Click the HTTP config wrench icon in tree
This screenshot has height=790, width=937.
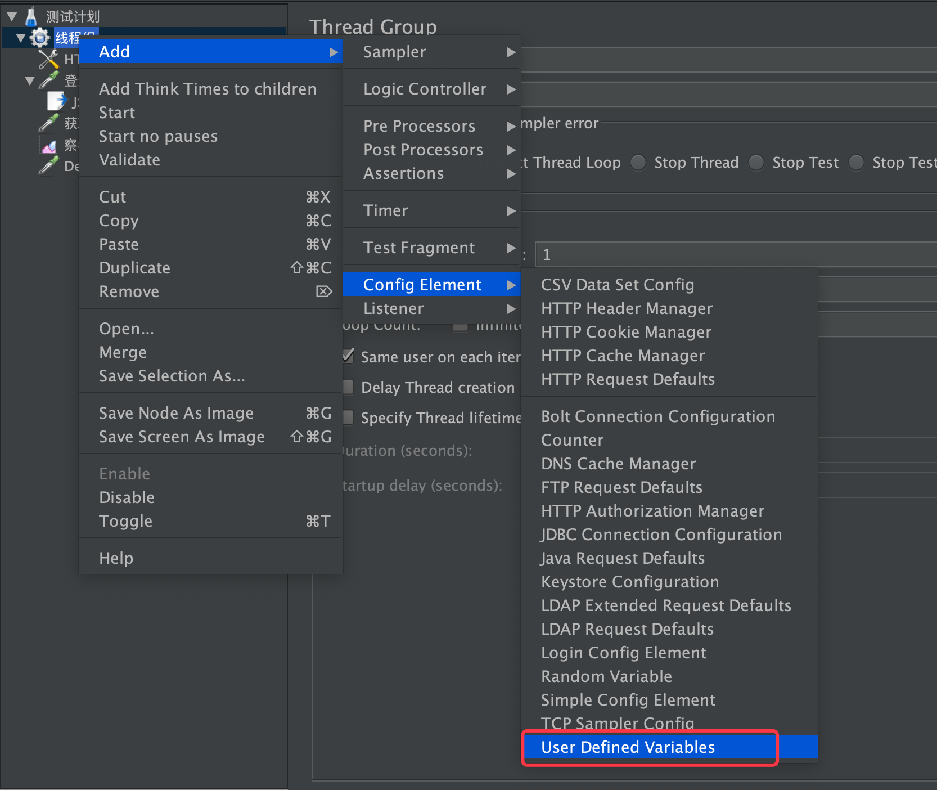click(x=49, y=59)
